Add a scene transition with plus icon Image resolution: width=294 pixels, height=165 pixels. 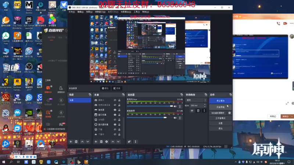click(x=192, y=111)
